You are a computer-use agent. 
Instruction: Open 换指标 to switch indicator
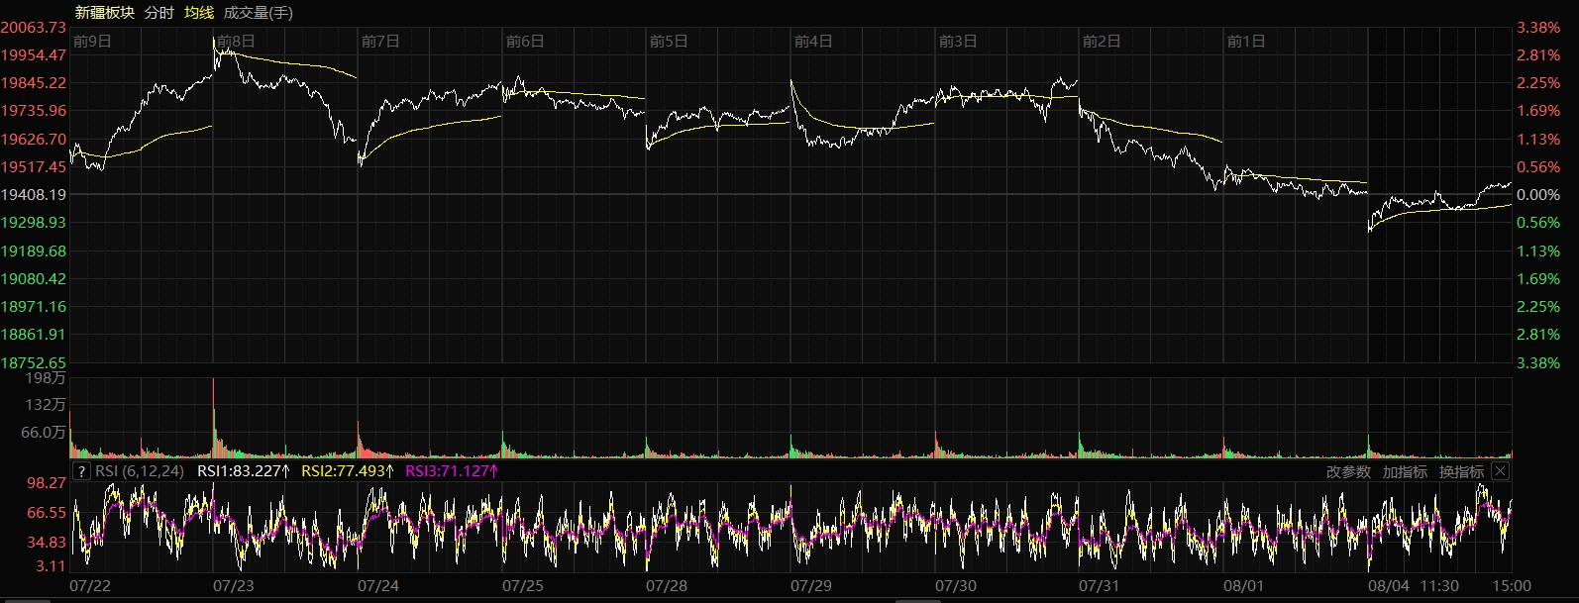1461,472
